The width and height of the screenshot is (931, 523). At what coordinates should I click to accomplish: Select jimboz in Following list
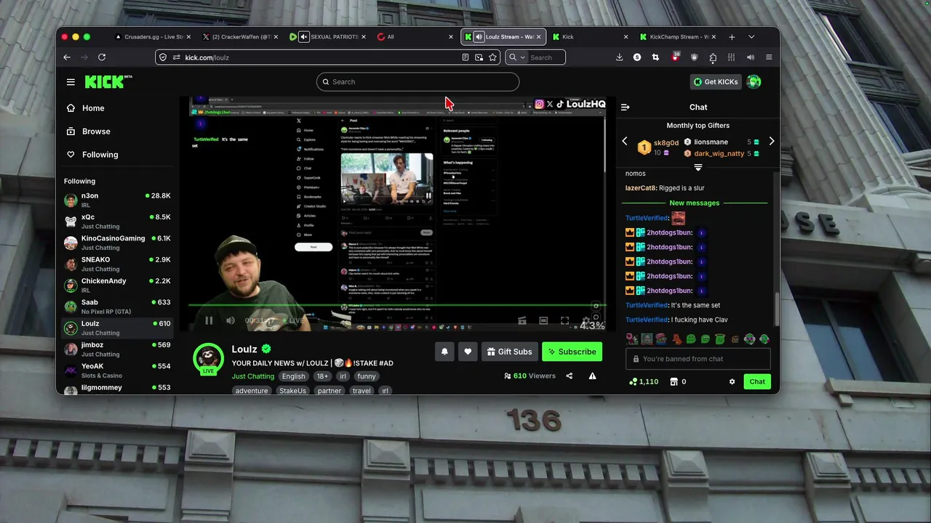coord(118,349)
